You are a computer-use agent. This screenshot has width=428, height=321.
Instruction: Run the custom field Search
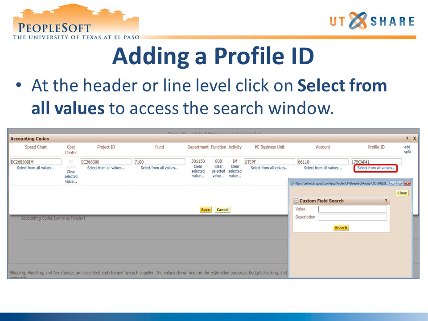tap(341, 228)
